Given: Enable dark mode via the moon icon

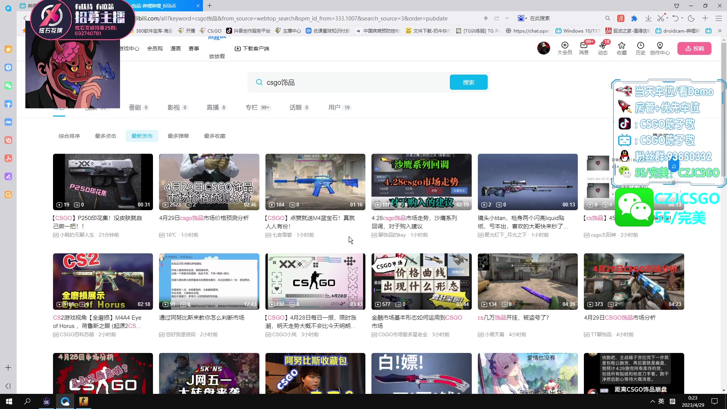Looking at the screenshot, I should click(x=691, y=18).
